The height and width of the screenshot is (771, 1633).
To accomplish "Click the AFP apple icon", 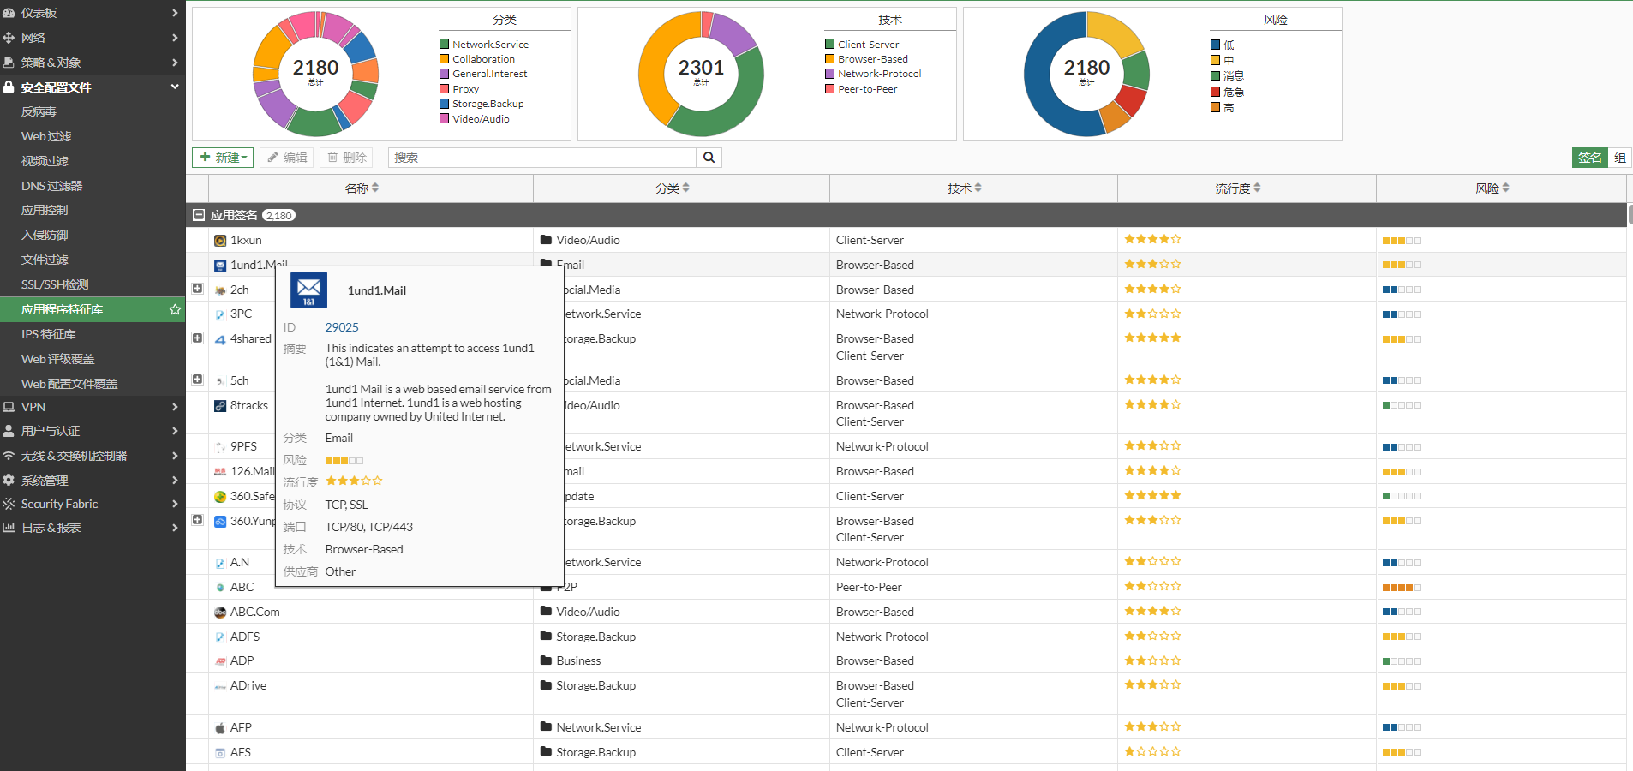I will coord(220,728).
